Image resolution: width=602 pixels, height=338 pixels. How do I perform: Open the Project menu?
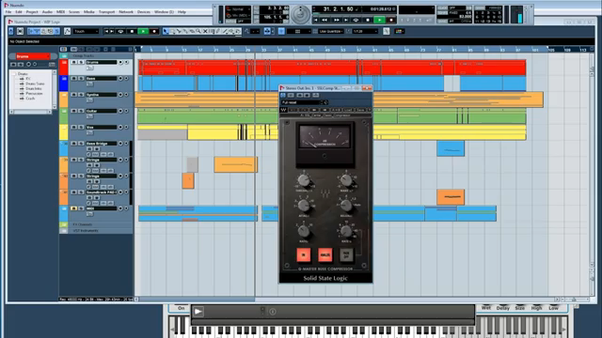pos(32,12)
